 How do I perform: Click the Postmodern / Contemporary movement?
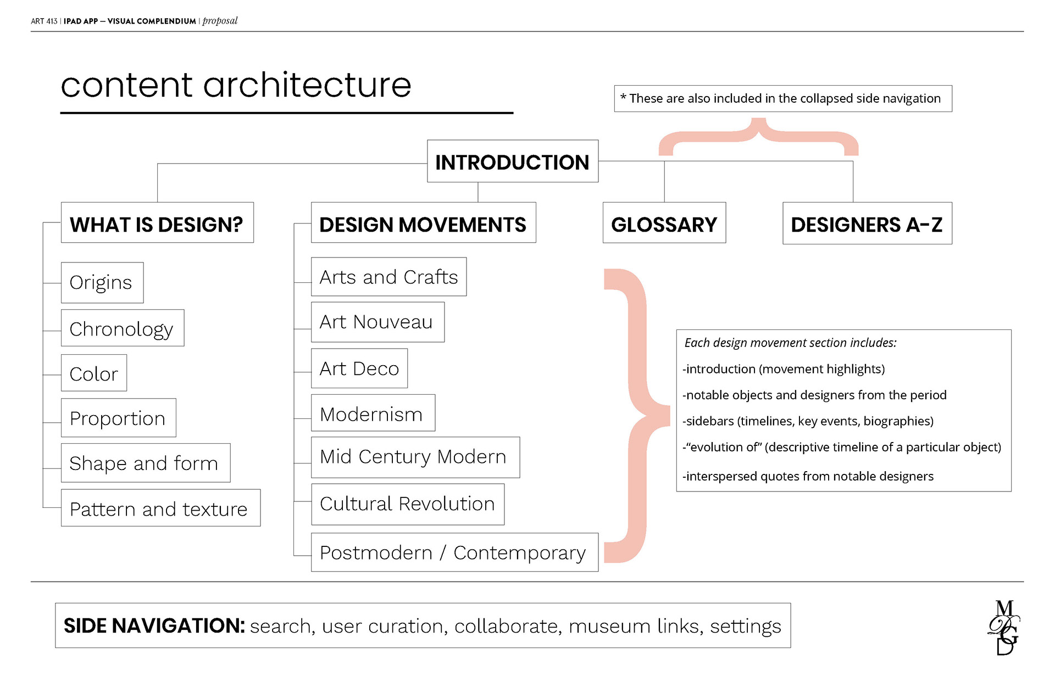coord(454,552)
